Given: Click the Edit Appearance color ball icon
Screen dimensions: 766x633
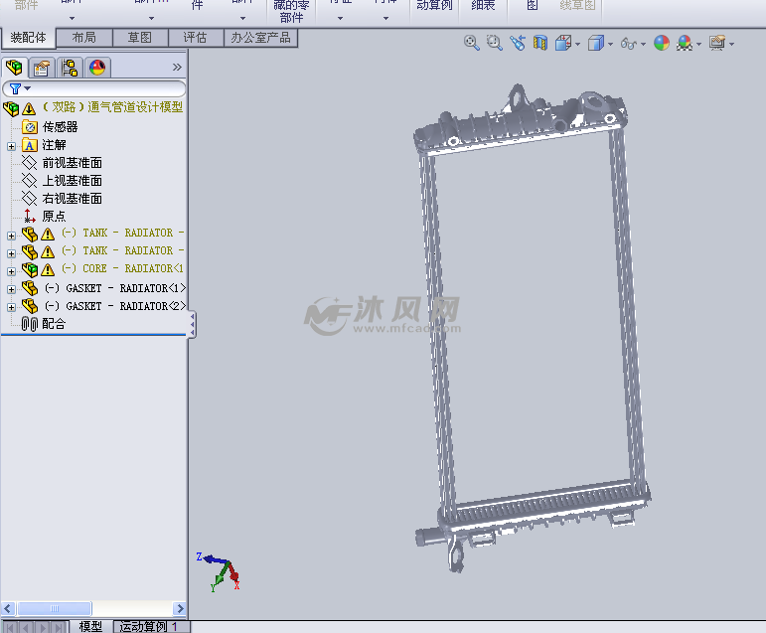Looking at the screenshot, I should point(662,43).
